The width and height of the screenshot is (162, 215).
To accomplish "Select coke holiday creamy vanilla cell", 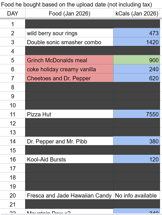I will 69,69.
